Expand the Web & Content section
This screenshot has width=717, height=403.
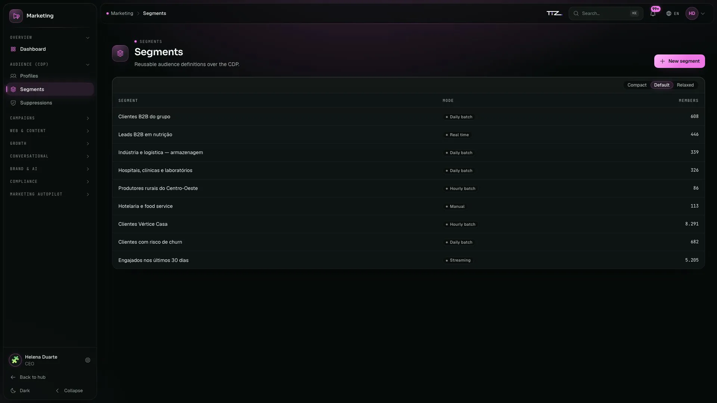(50, 131)
